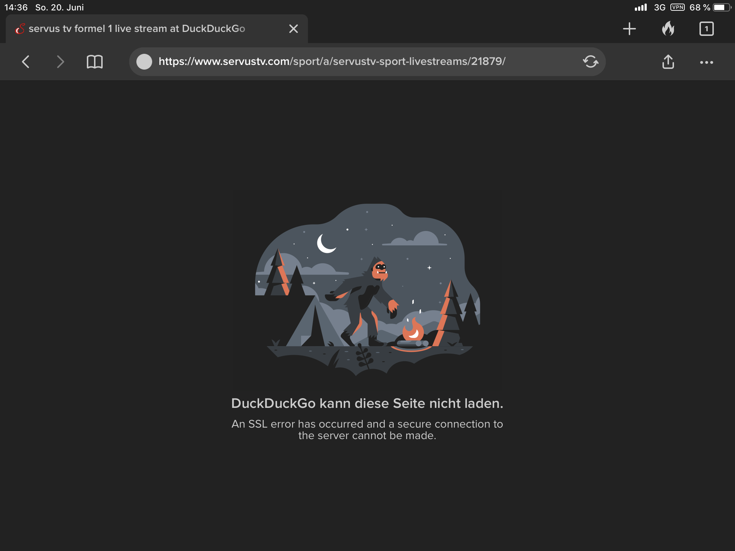Tap the 68 % battery percentage
The image size is (735, 551).
(699, 7)
